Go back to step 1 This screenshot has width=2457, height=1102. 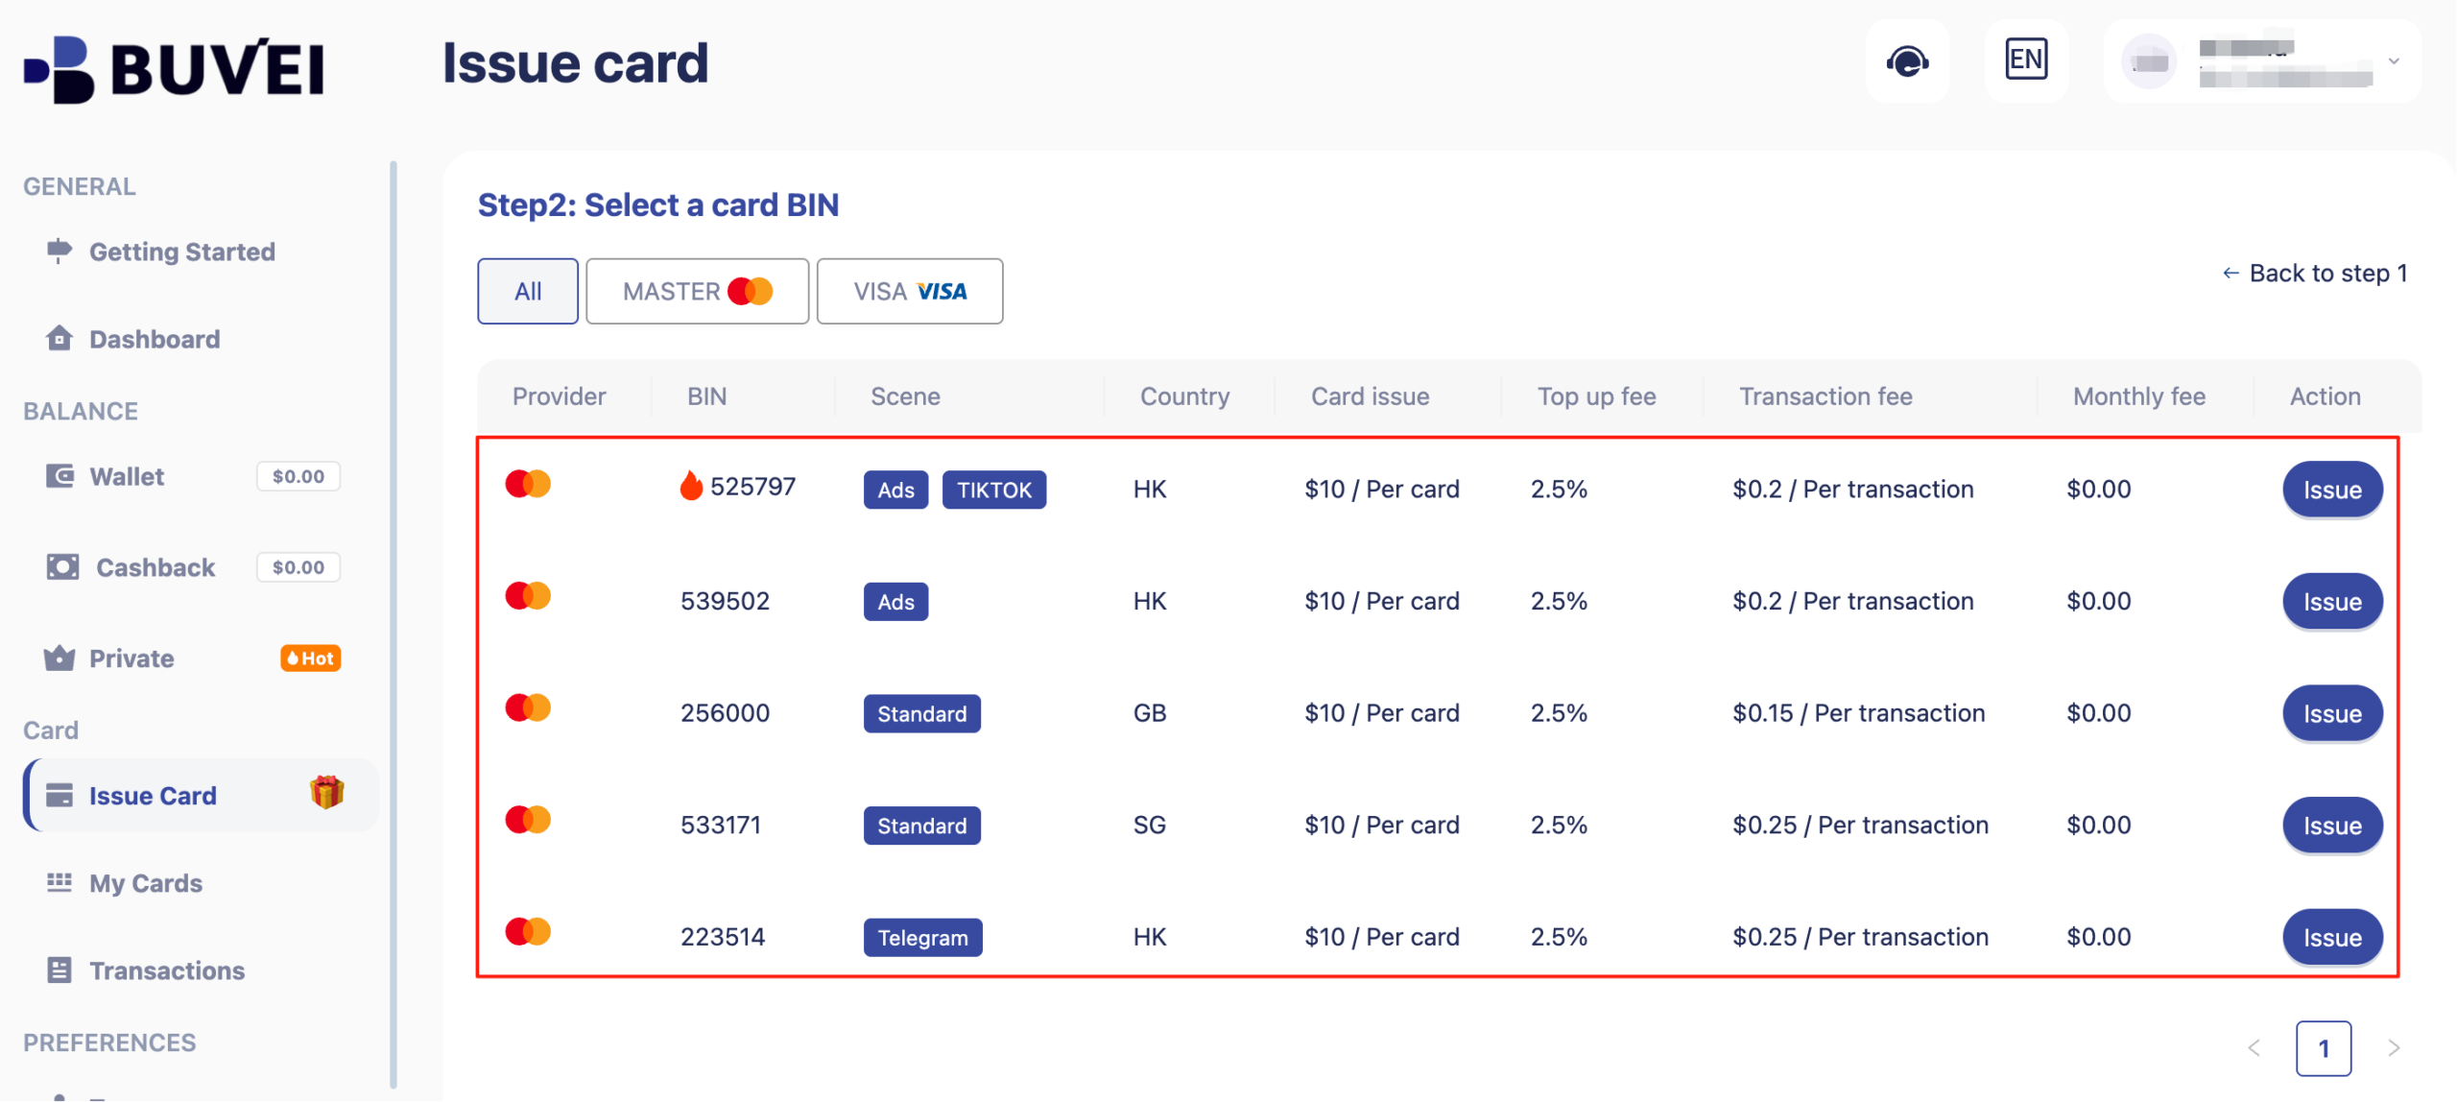[2315, 274]
